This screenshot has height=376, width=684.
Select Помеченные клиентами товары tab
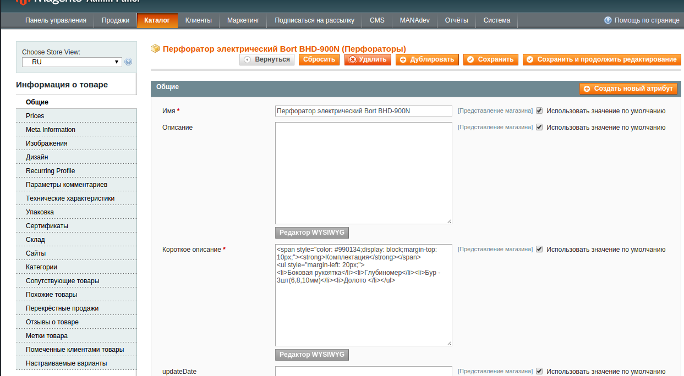click(76, 350)
